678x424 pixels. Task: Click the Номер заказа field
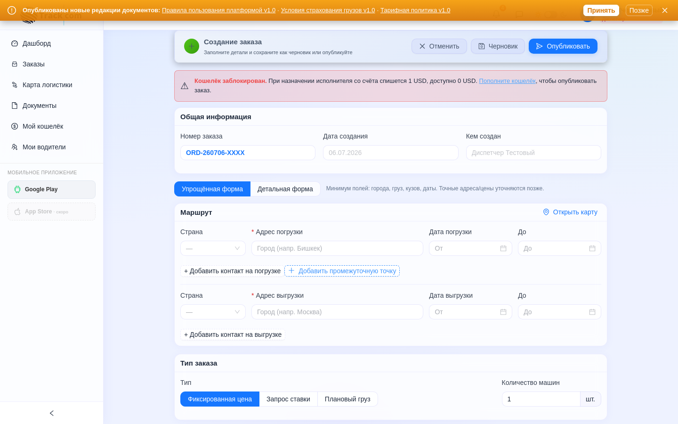click(x=248, y=153)
